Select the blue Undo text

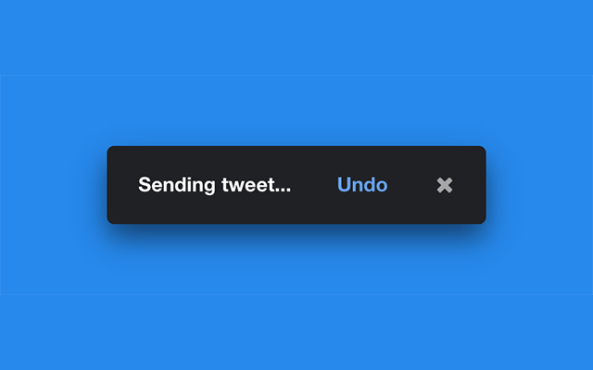click(x=362, y=185)
